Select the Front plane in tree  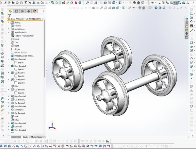click(x=17, y=39)
